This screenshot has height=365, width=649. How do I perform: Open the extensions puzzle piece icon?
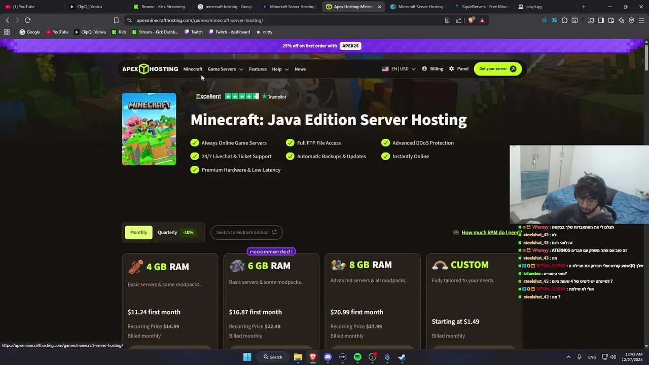click(x=564, y=20)
